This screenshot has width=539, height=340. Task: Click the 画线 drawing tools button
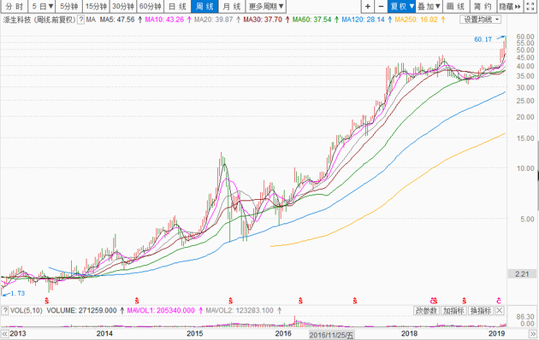456,6
